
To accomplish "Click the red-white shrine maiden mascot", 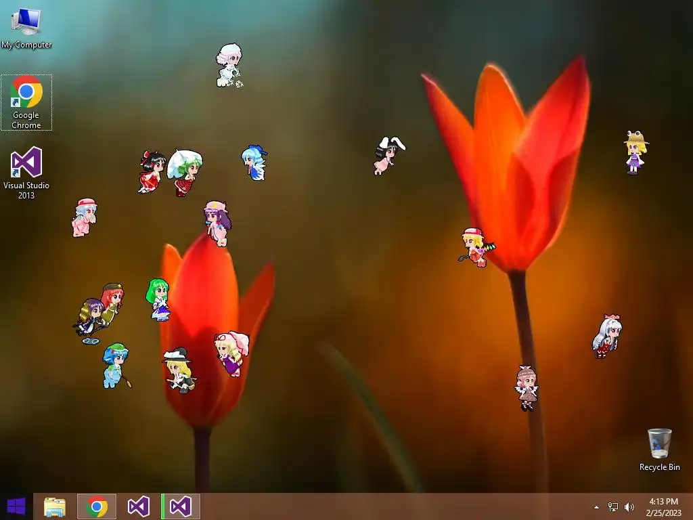I will click(x=152, y=172).
